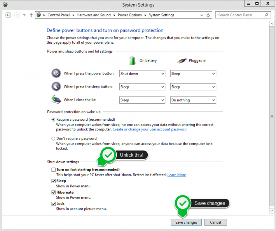Click the scrollbar down arrow
Screen dimensions: 276x231
(x=272, y=211)
